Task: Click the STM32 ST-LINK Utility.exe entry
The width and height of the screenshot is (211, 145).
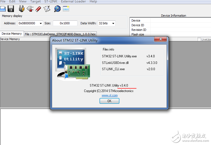Action: pos(119,56)
